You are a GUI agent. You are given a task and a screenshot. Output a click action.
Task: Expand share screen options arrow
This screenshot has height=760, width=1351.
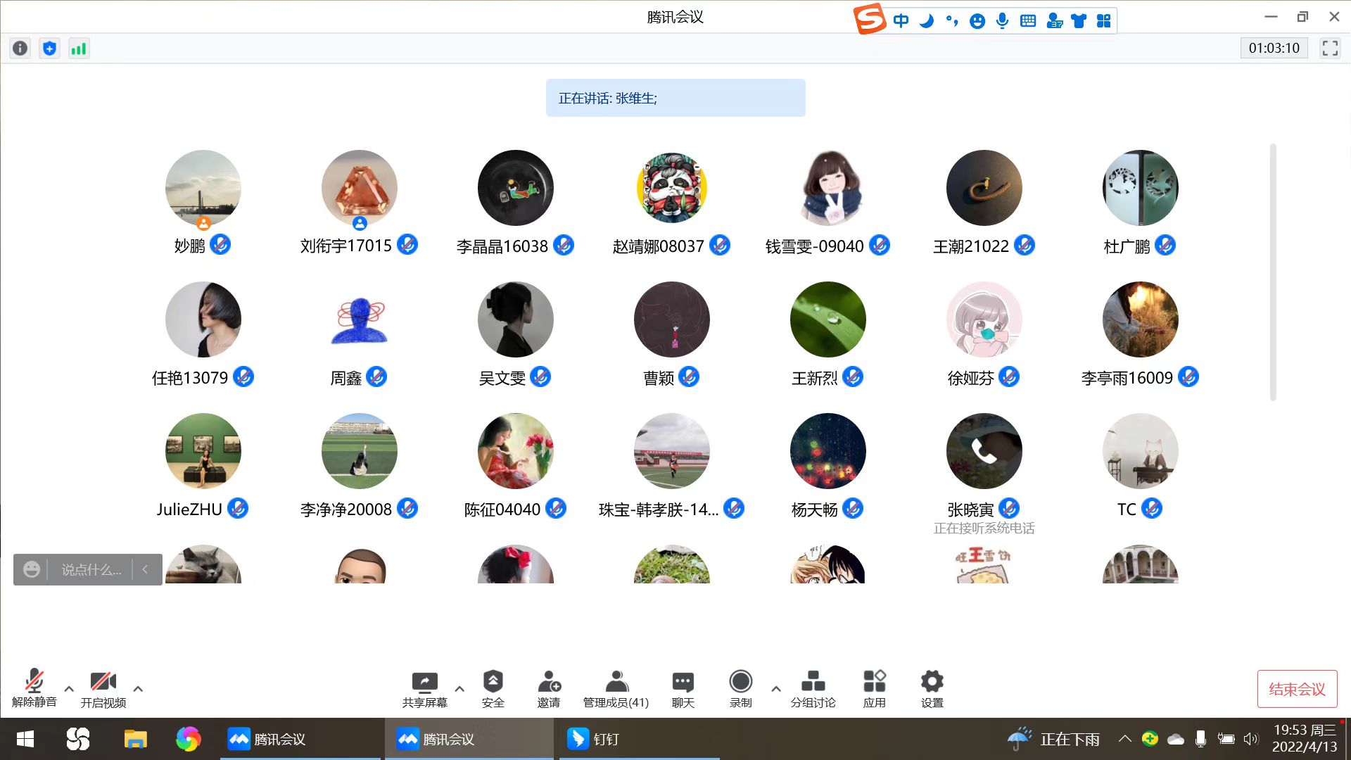click(x=459, y=689)
